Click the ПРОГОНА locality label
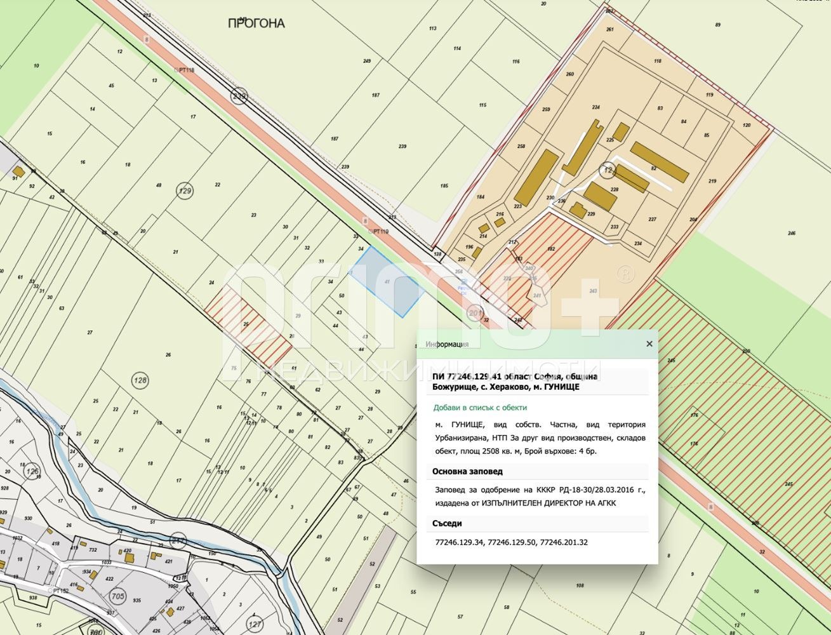 click(x=256, y=23)
